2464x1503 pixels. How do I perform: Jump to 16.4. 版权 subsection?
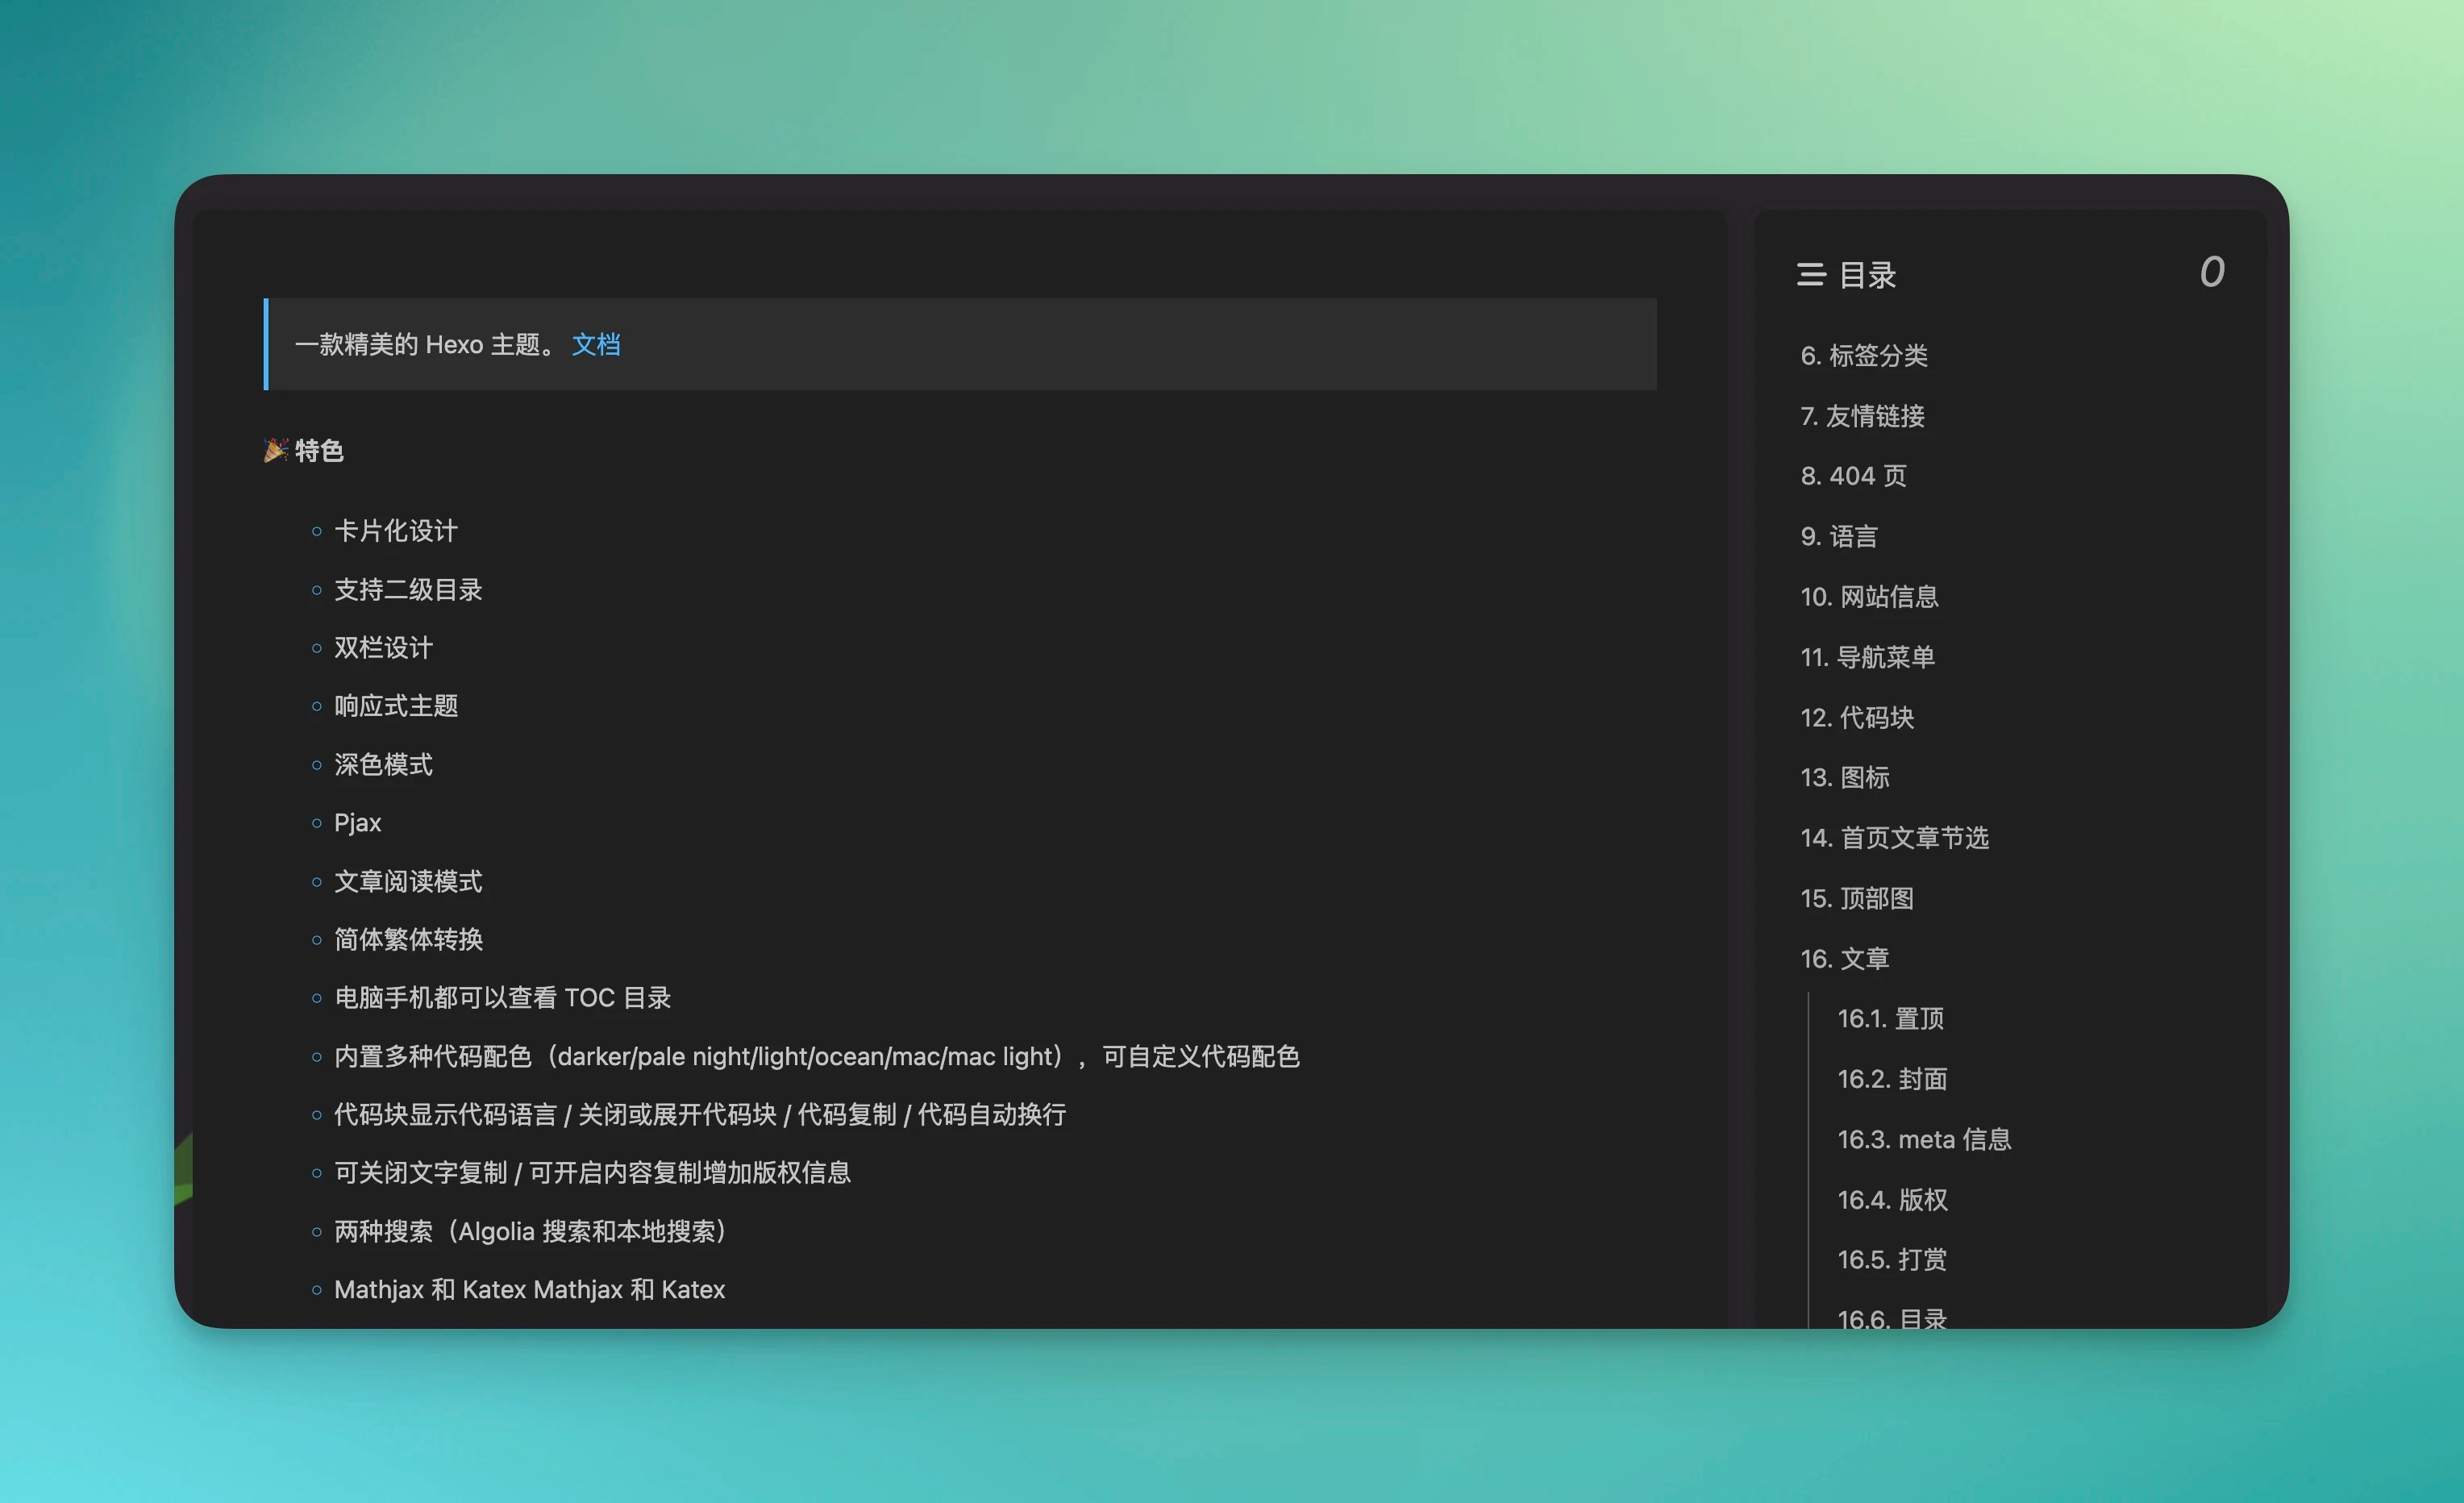(x=1892, y=1200)
